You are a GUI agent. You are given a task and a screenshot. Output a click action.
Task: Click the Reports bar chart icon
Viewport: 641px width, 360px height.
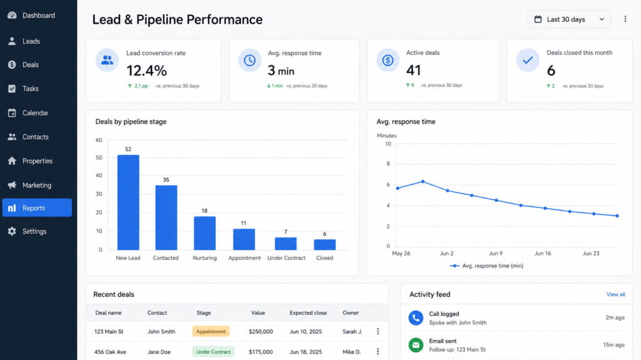pos(12,207)
